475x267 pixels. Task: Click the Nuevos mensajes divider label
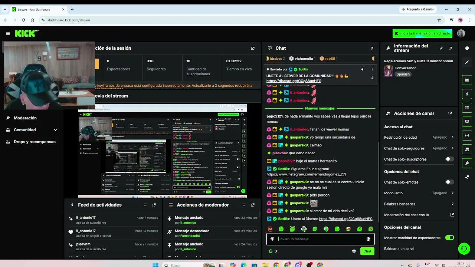pos(320,108)
